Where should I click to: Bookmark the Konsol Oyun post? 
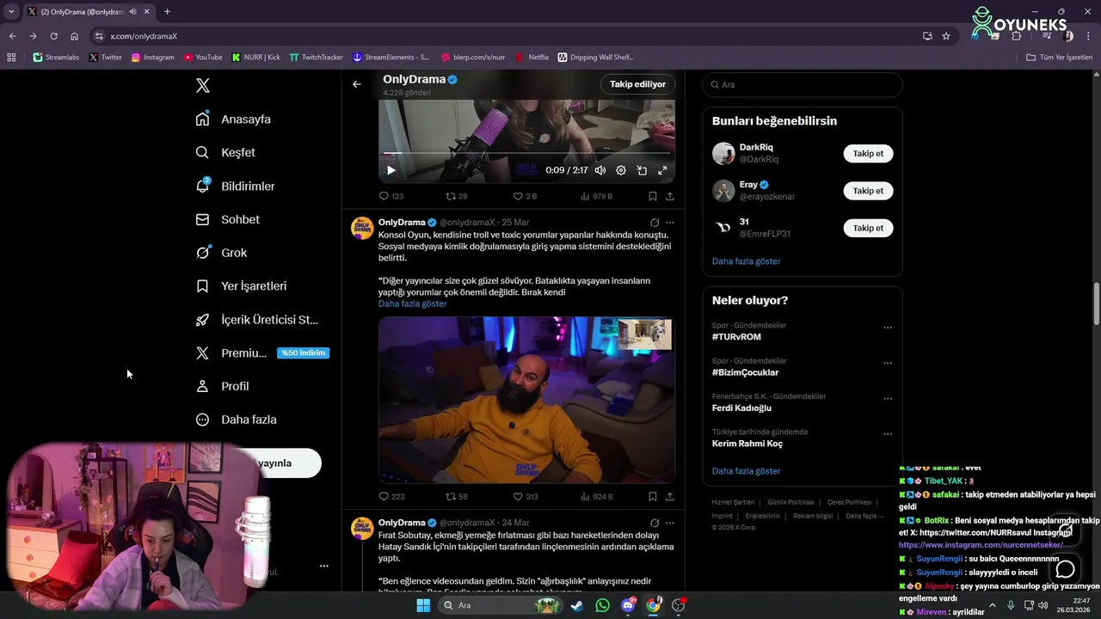click(653, 496)
